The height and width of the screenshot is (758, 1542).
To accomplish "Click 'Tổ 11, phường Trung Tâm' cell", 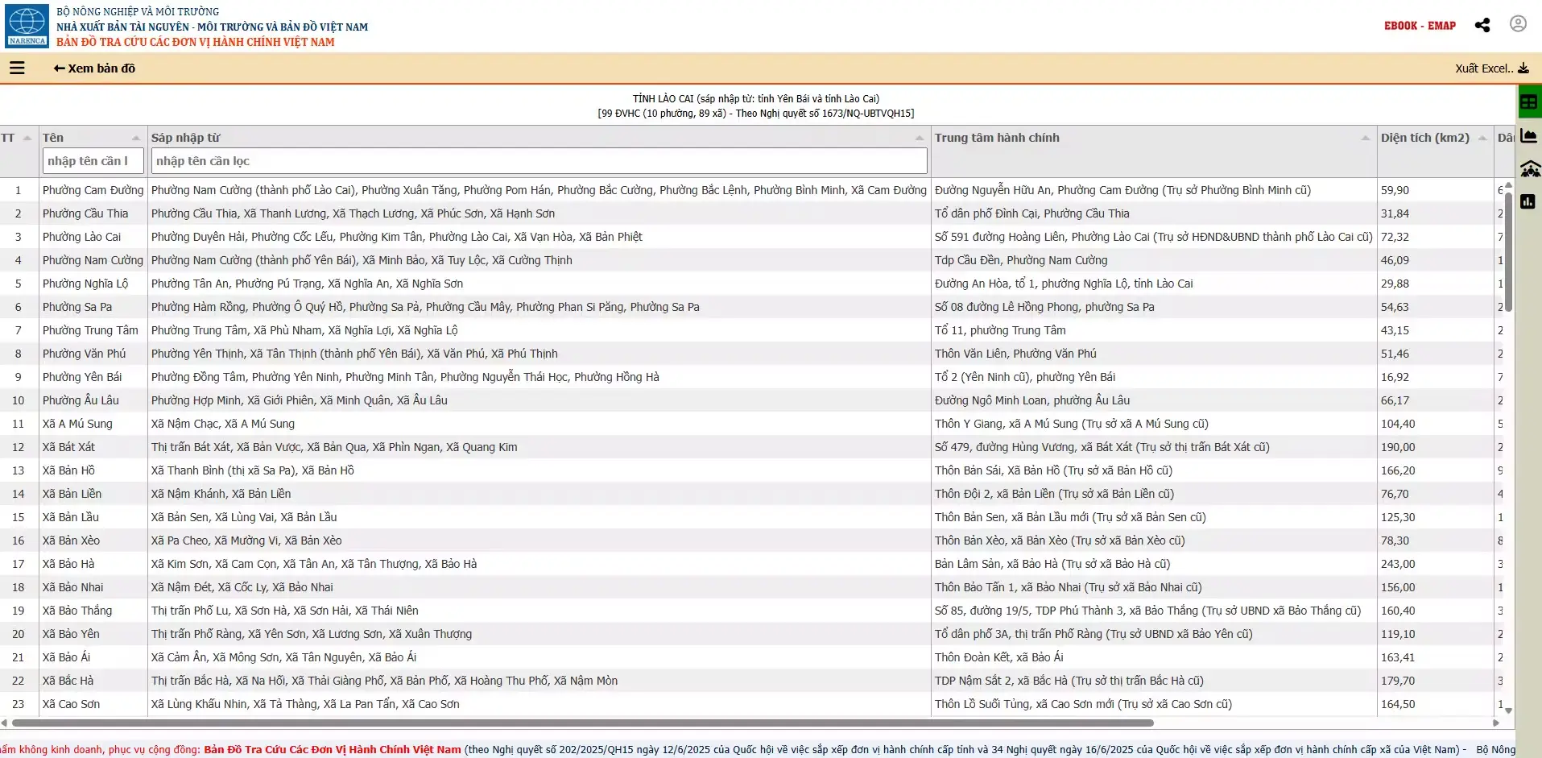I will pyautogui.click(x=1000, y=330).
